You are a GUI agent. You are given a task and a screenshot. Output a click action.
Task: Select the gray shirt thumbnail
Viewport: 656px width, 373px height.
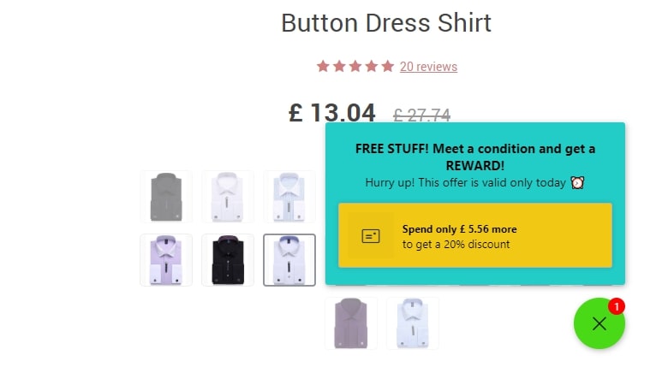(x=165, y=196)
